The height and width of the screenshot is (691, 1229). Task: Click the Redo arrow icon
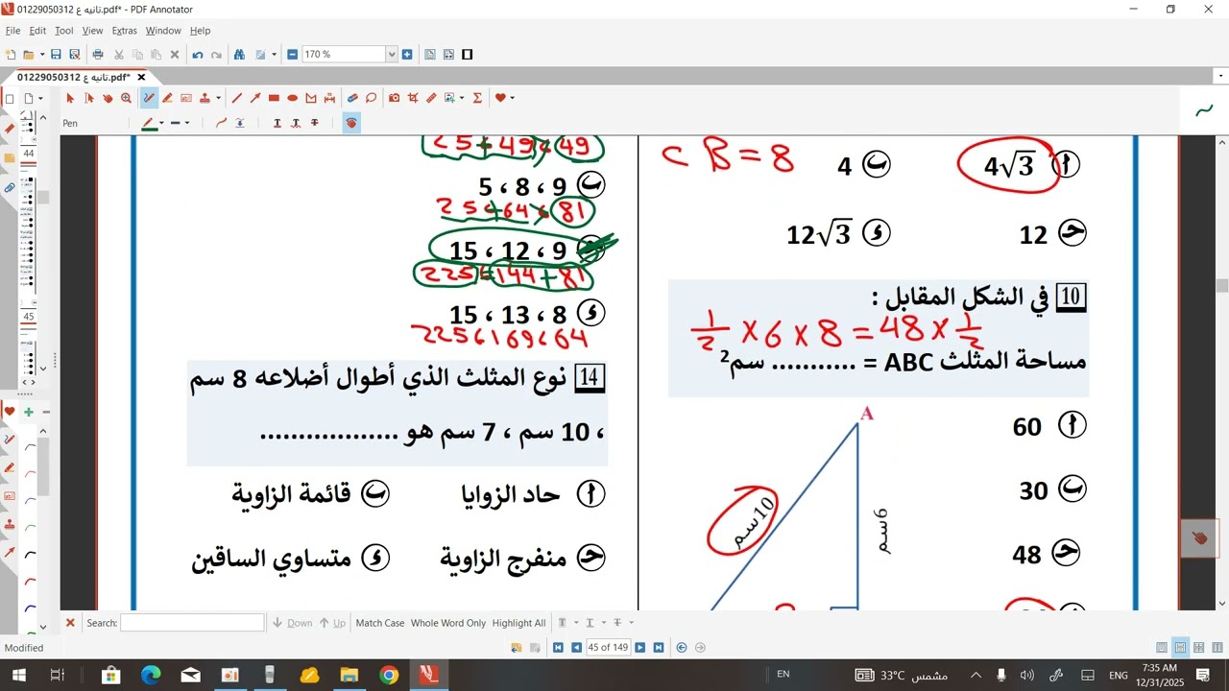tap(216, 55)
